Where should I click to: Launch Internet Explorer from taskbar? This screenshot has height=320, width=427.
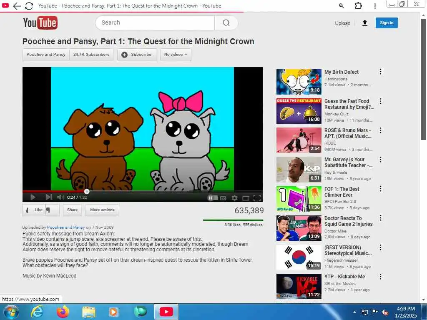[x=37, y=312]
